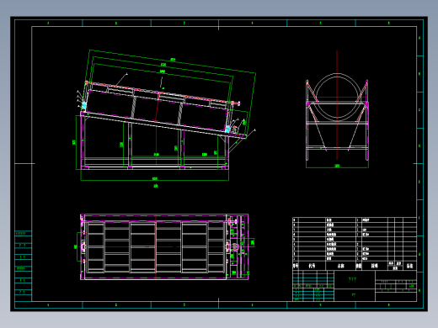Select the cyan bearing at the drum's upper-left end
This screenshot has height=328, width=438.
coord(84,105)
